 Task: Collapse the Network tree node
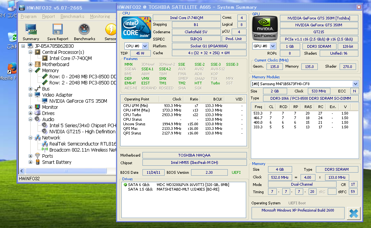(31, 138)
